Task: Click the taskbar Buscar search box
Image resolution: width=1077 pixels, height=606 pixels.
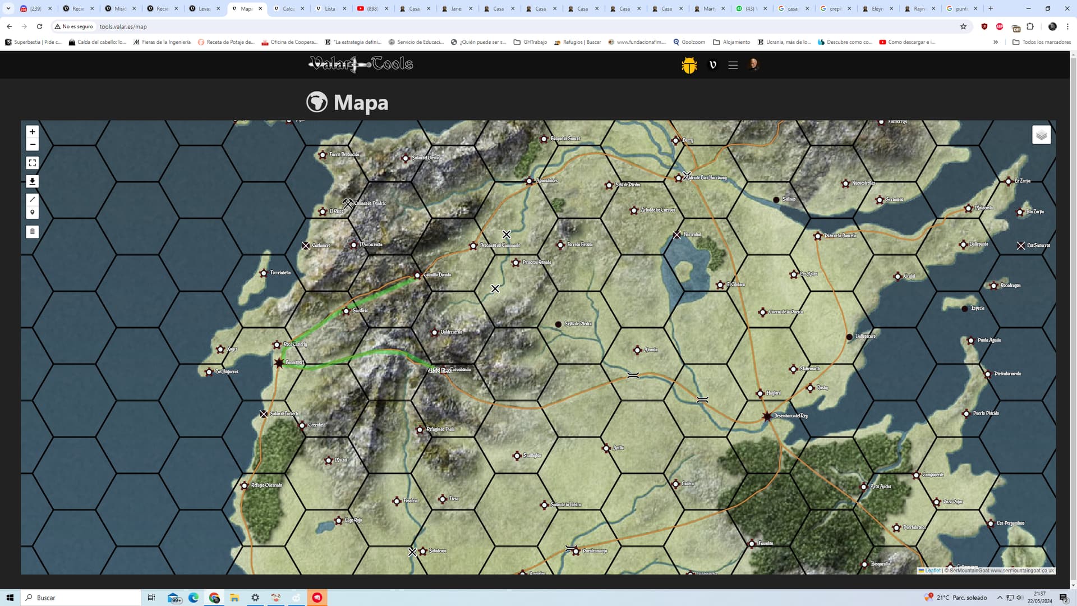Action: 80,598
